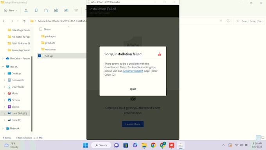Image resolution: width=266 pixels, height=150 pixels.
Task: Open the address bar history dropdown
Action: coord(221,21)
